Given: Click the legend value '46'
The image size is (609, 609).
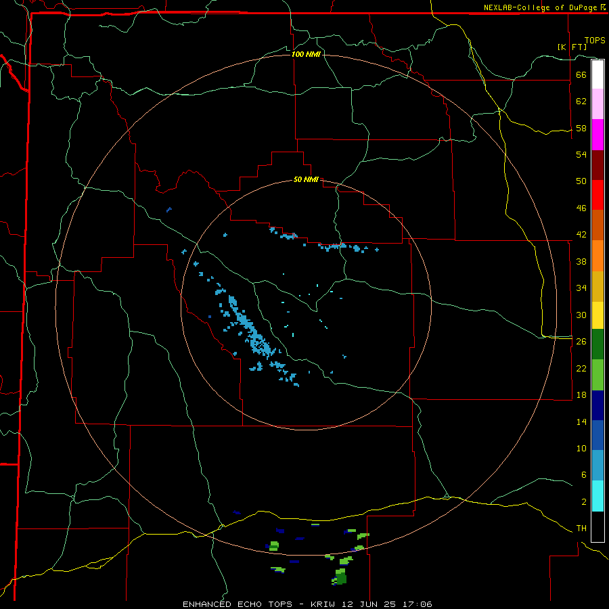Looking at the screenshot, I should (x=581, y=208).
